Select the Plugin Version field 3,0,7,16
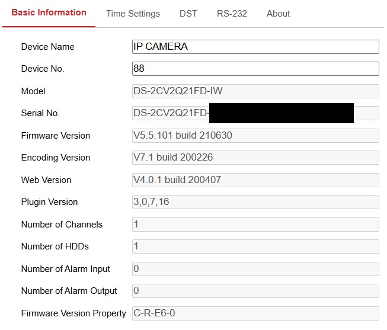This screenshot has width=387, height=330. pyautogui.click(x=255, y=202)
